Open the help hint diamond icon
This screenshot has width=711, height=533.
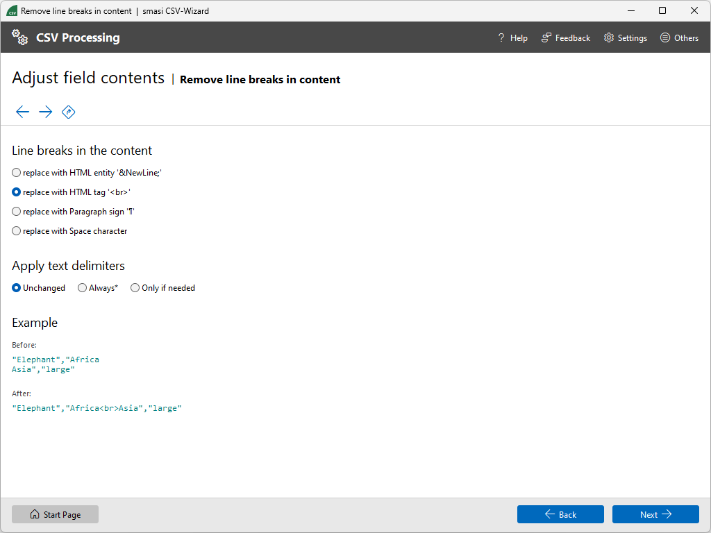coord(68,112)
